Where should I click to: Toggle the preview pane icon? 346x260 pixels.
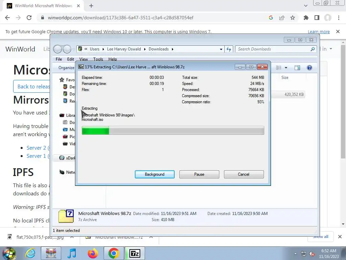tap(297, 68)
